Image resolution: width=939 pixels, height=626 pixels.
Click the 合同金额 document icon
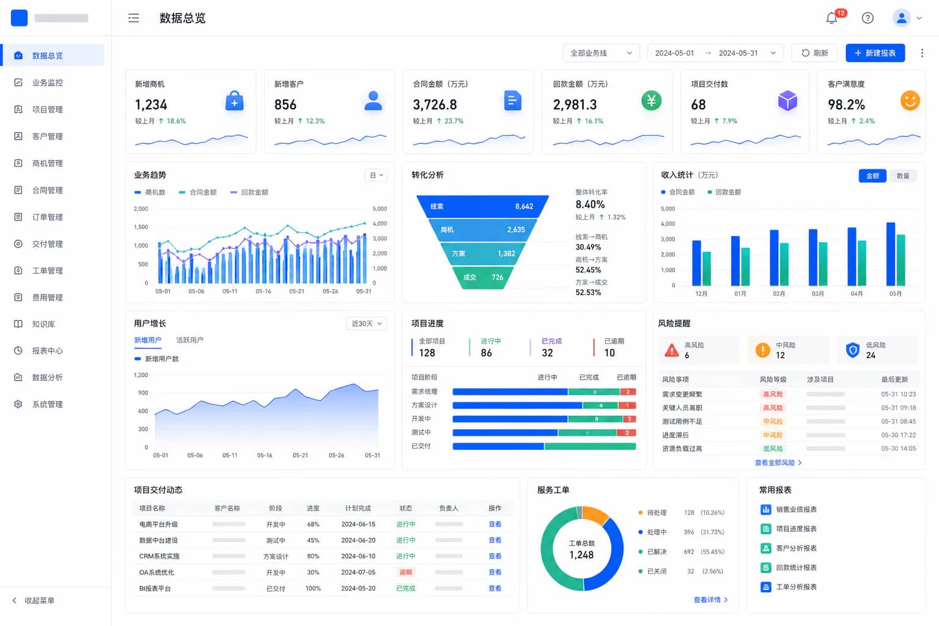(x=512, y=101)
